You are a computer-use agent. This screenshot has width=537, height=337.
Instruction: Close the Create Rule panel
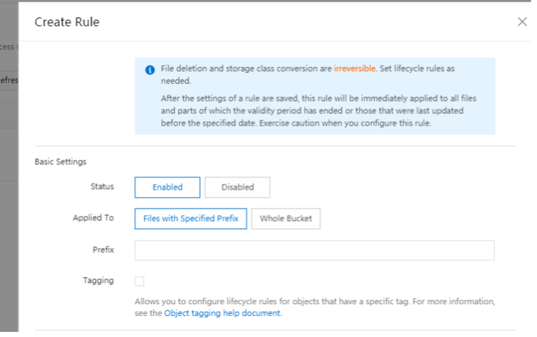(522, 22)
